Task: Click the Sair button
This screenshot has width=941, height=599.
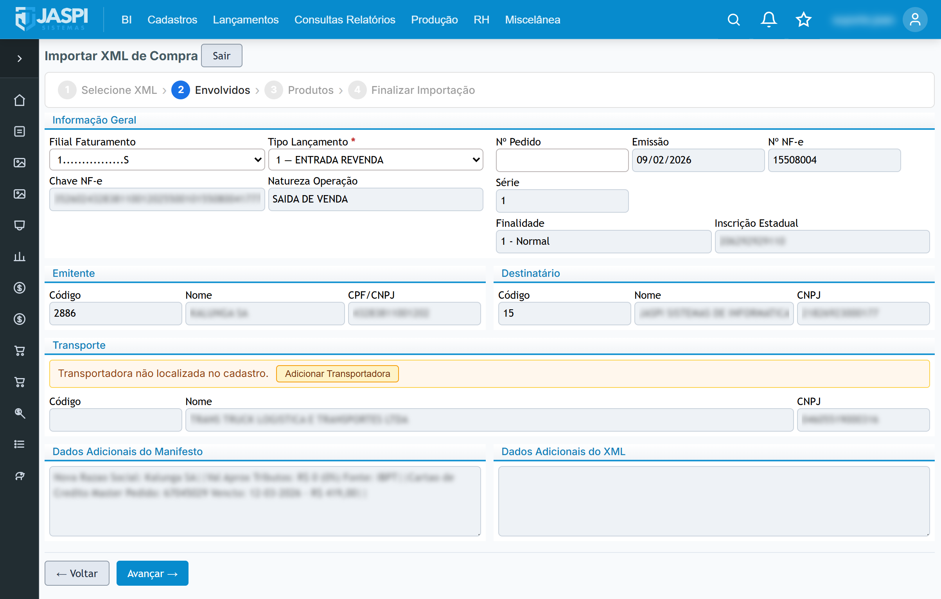Action: tap(221, 56)
